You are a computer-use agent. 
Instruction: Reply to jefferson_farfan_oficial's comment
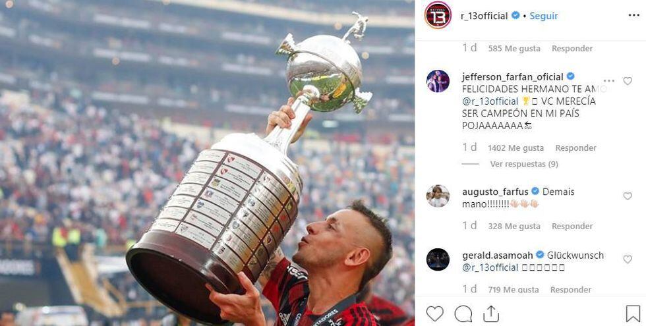(x=575, y=148)
